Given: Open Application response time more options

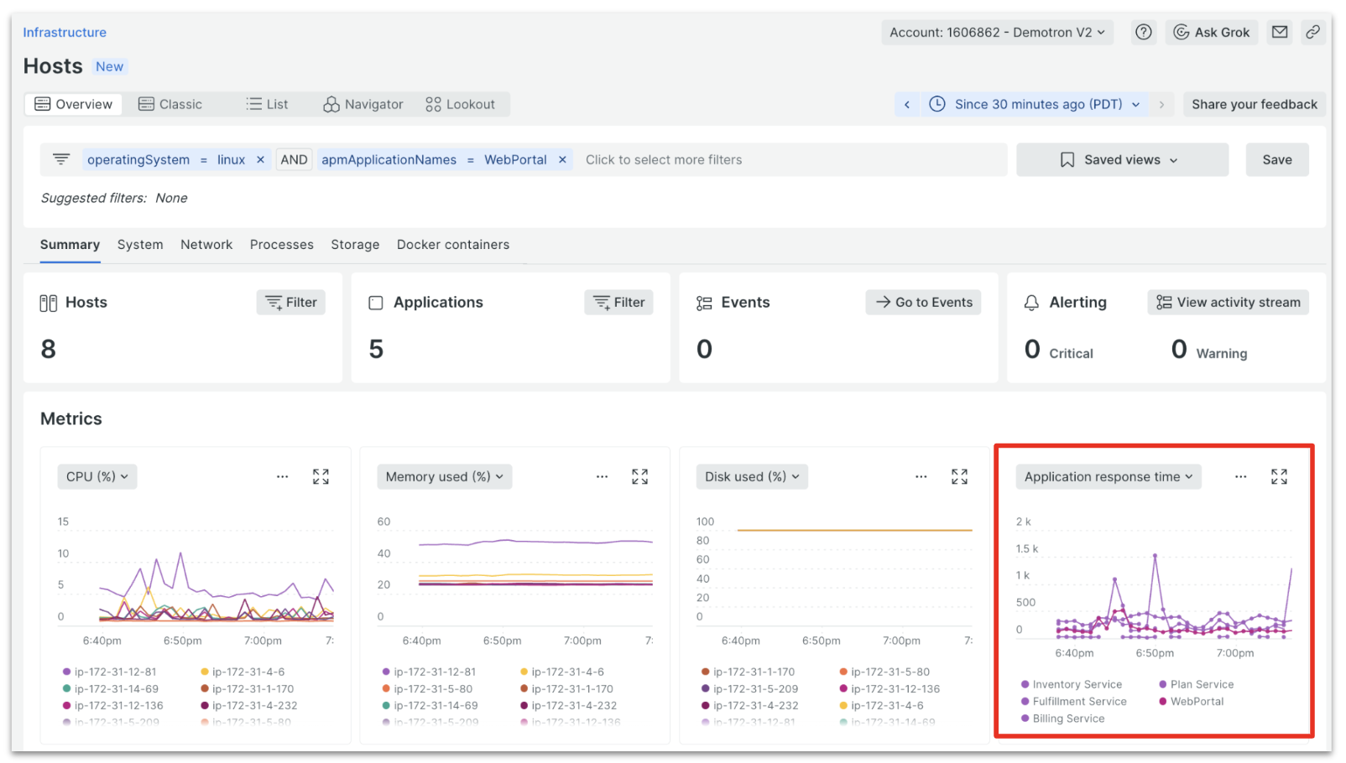Looking at the screenshot, I should 1240,477.
